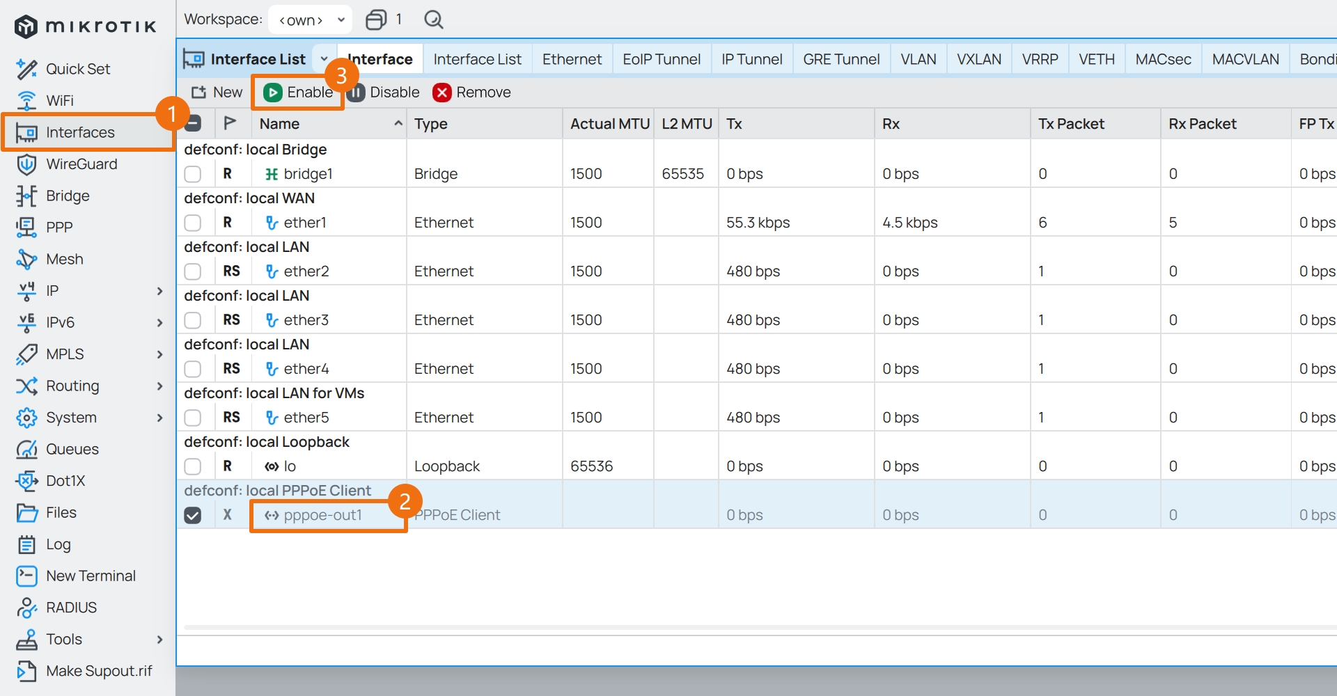This screenshot has width=1337, height=696.
Task: Click Disable in the toolbar
Action: (384, 92)
